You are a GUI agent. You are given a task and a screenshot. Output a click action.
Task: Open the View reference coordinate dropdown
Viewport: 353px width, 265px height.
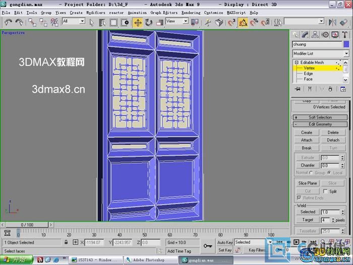[185, 21]
